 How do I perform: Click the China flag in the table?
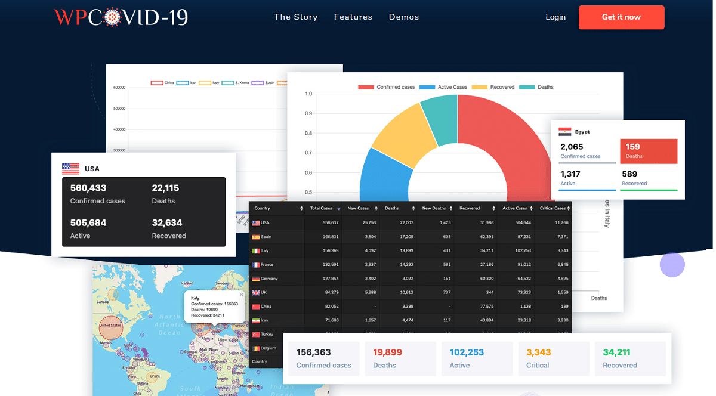[256, 307]
